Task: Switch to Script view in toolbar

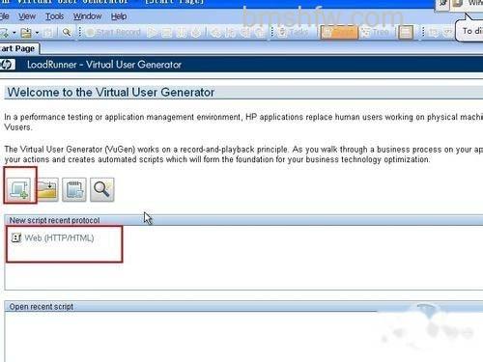Action: pos(339,32)
